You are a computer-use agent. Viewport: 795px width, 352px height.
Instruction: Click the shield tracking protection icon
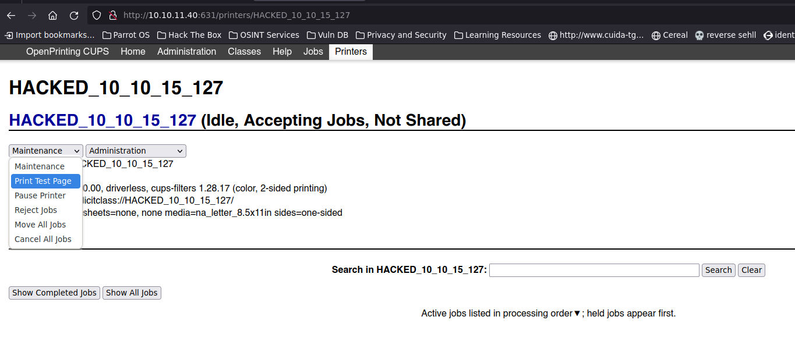pyautogui.click(x=97, y=15)
